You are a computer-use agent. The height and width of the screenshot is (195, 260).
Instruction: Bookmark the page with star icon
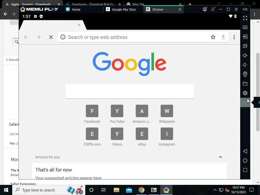213,37
